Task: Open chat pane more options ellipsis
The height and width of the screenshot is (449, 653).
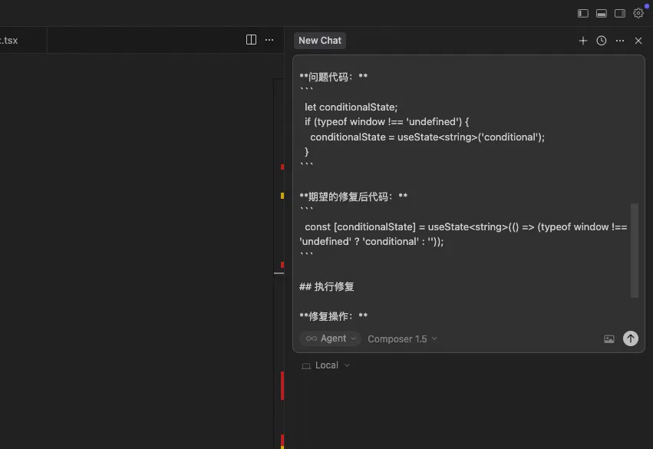Action: tap(620, 41)
